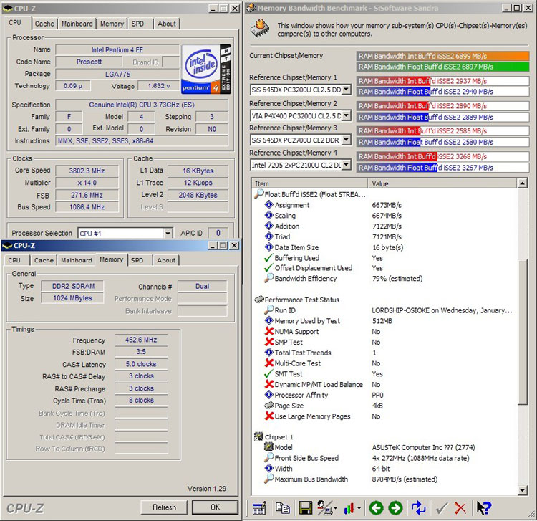Open About tab in bottom CPU-Z window
537x521 pixels.
click(166, 260)
